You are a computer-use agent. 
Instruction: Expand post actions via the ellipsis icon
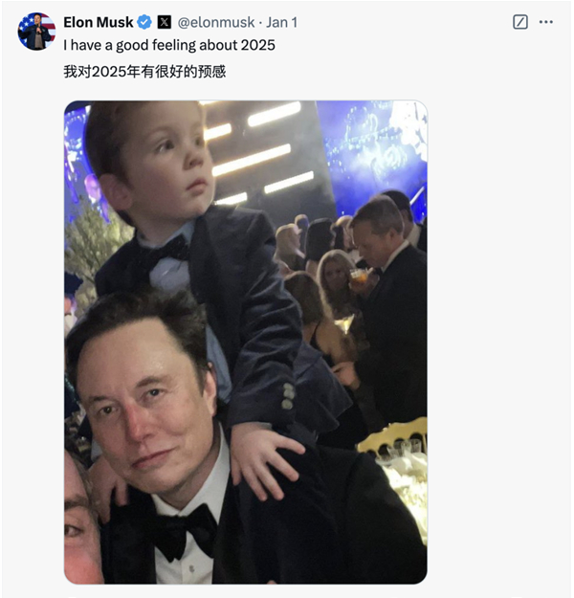click(546, 22)
